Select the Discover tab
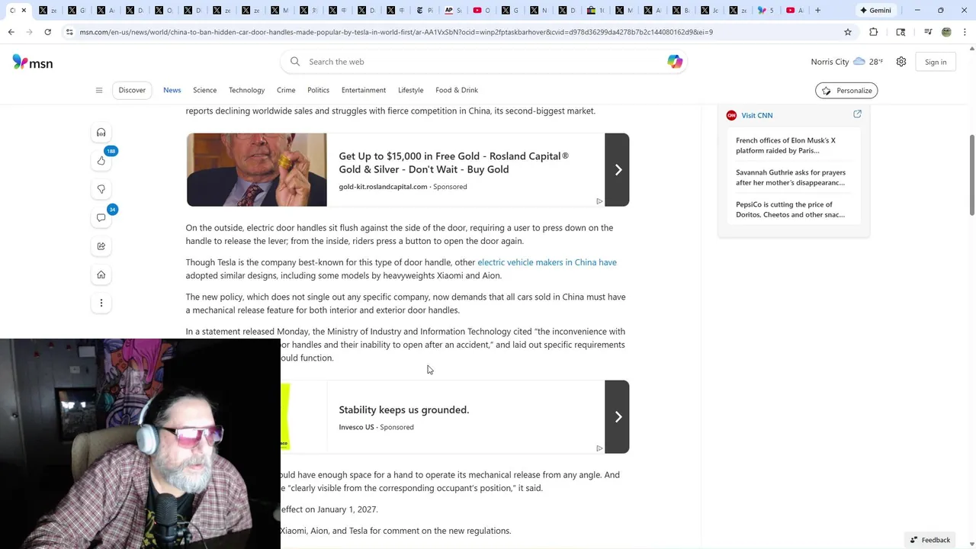This screenshot has width=976, height=549. click(x=132, y=90)
